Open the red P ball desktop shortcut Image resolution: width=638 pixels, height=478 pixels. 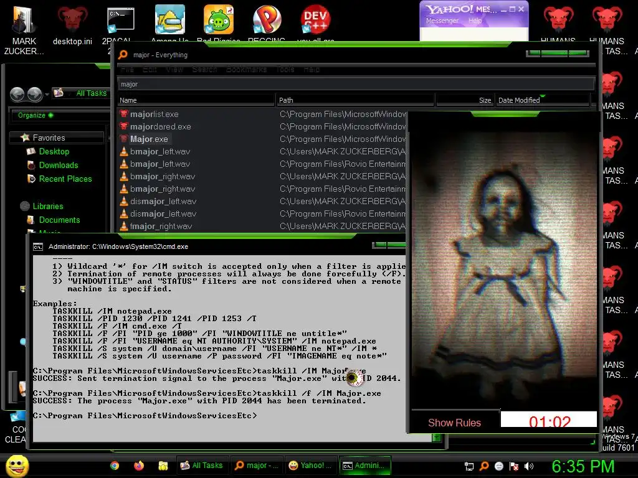tap(267, 19)
